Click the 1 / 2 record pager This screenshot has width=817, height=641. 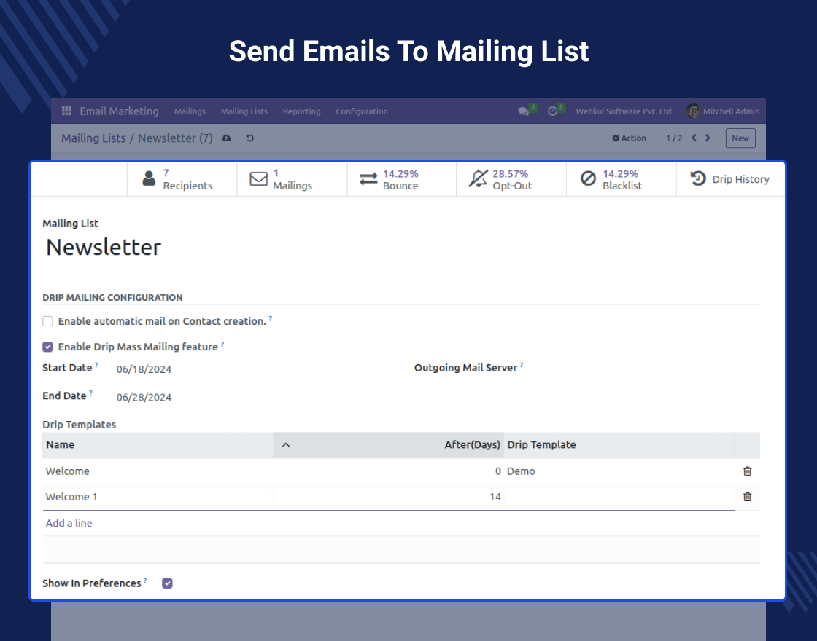(x=674, y=138)
